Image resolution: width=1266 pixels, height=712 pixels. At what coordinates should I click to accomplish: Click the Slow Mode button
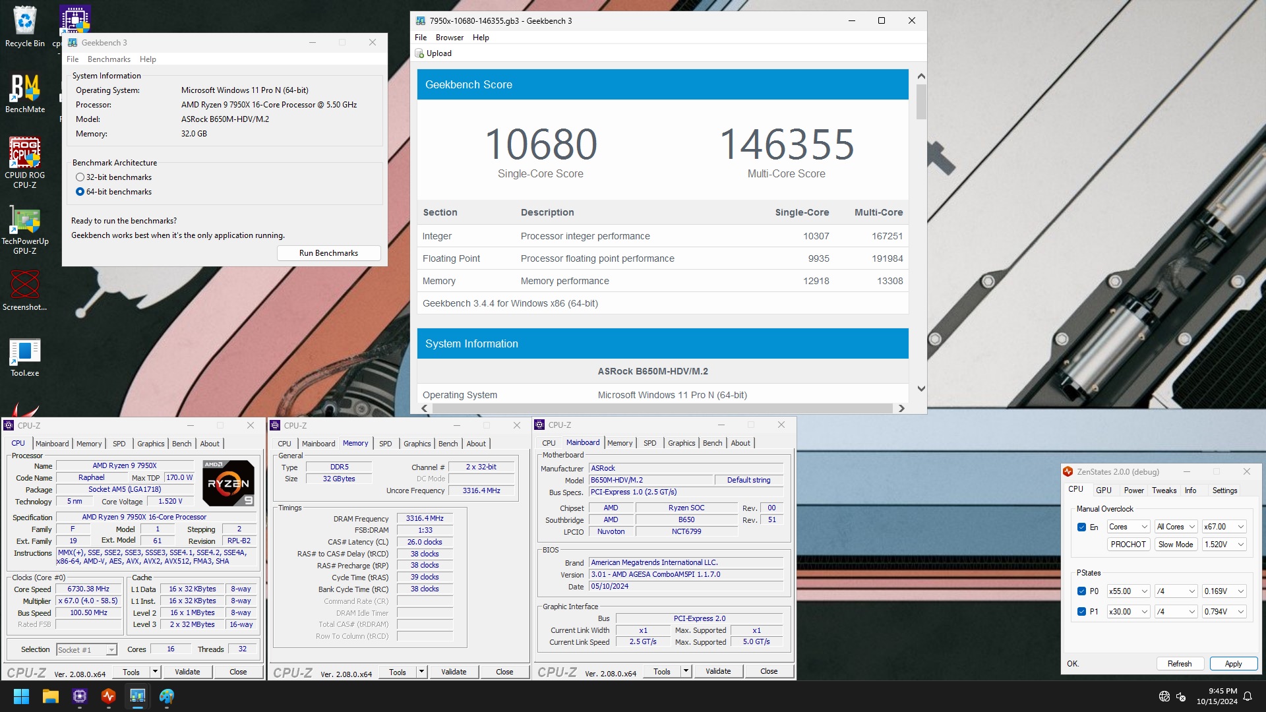[1176, 545]
